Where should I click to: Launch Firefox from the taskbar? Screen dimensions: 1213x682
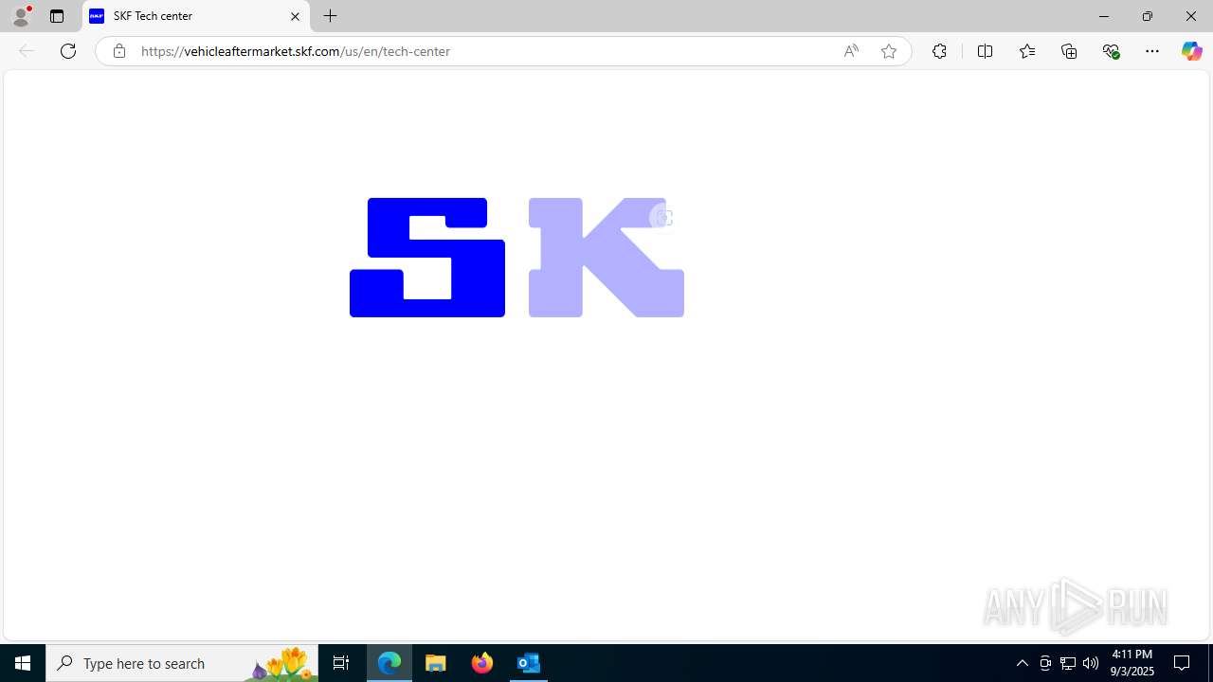click(x=482, y=663)
